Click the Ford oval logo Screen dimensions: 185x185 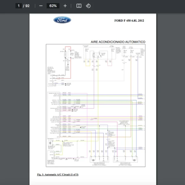pos(62,20)
